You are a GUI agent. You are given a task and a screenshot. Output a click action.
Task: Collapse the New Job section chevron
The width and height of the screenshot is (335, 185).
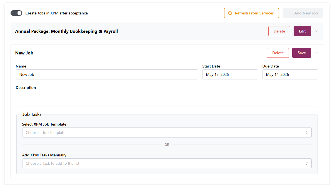coord(316,53)
